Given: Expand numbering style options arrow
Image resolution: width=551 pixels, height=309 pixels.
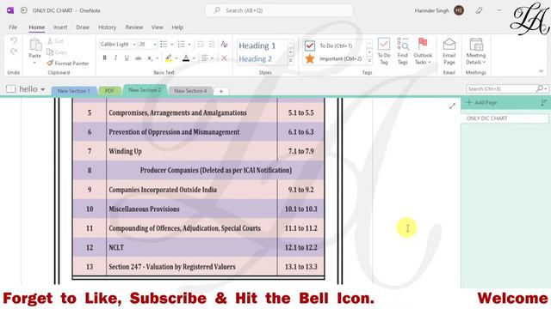Looking at the screenshot, I should pos(189,45).
